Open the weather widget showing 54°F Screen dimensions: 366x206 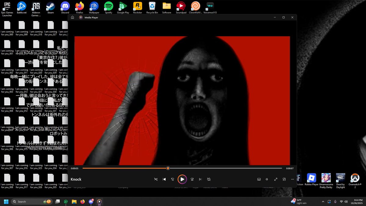coord(299,201)
